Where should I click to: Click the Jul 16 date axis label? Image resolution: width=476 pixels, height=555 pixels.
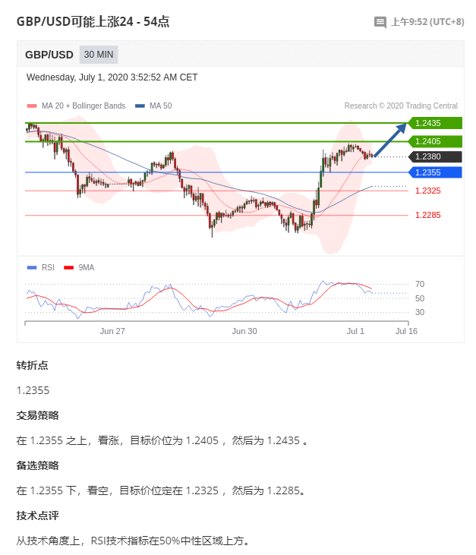tap(406, 331)
